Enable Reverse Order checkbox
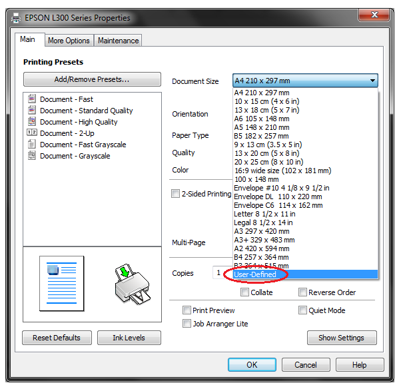Viewport: 401px width, 389px height. tap(302, 292)
